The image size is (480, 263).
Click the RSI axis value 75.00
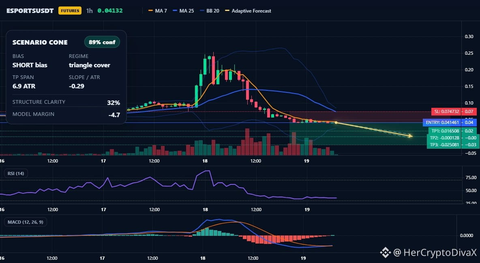pyautogui.click(x=471, y=177)
